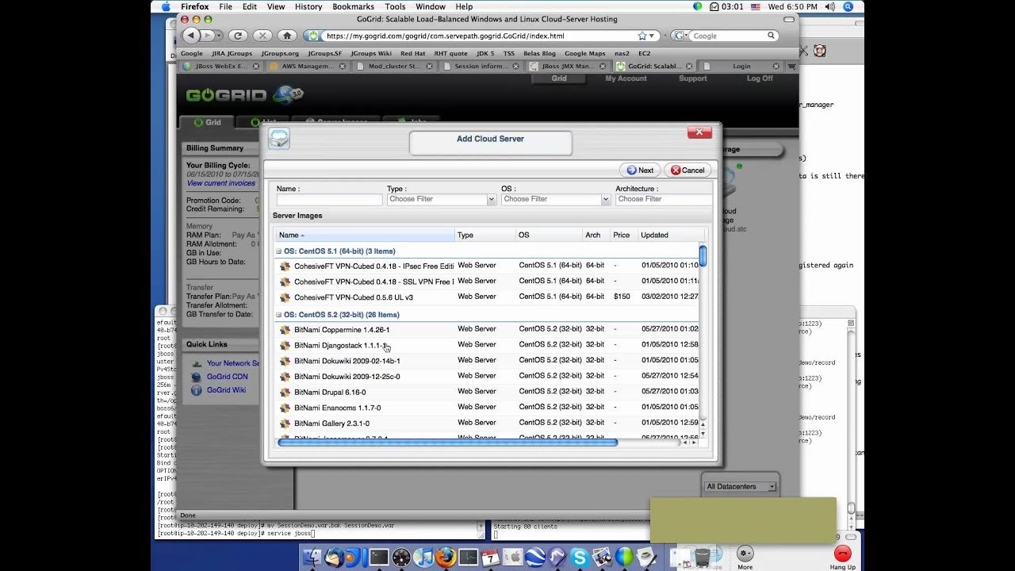This screenshot has width=1015, height=571.
Task: Open the bookmark star dropdown arrow
Action: 652,36
